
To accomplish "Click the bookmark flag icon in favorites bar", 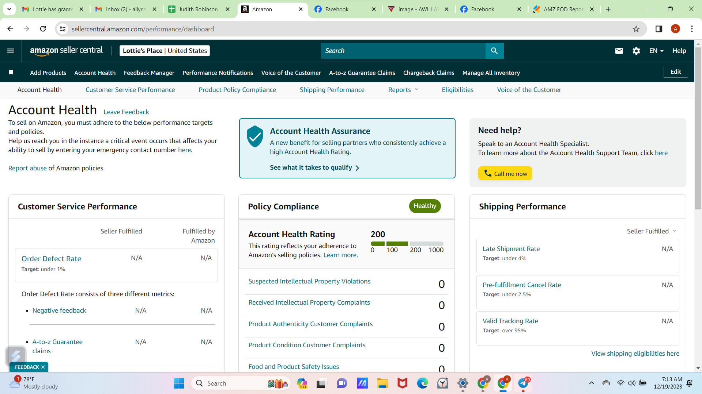I will [11, 72].
